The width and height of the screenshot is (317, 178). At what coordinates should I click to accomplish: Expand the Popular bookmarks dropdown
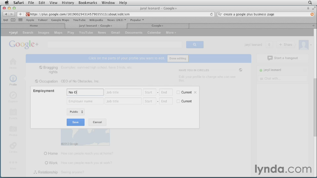[137, 20]
